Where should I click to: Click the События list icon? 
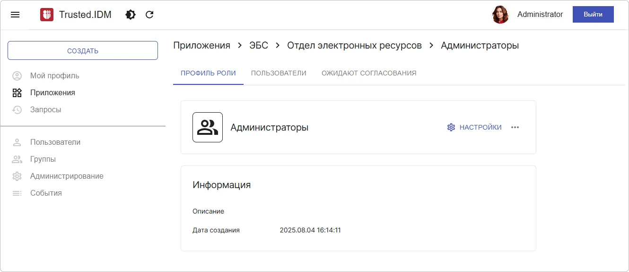(x=17, y=193)
